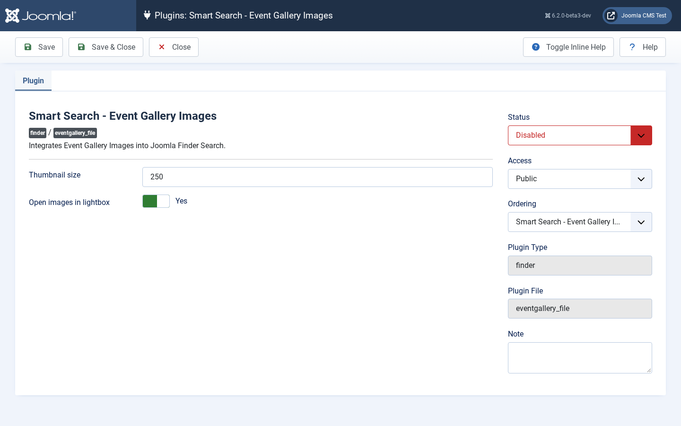Click the Note field label
The height and width of the screenshot is (426, 681).
(x=516, y=334)
